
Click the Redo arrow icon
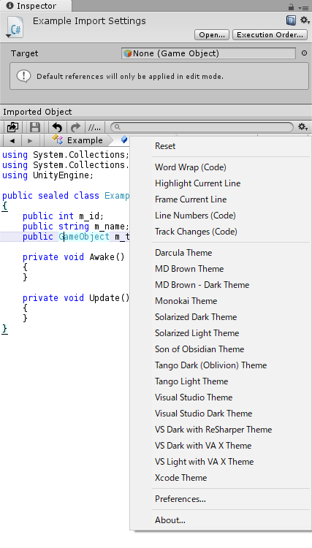pyautogui.click(x=75, y=127)
